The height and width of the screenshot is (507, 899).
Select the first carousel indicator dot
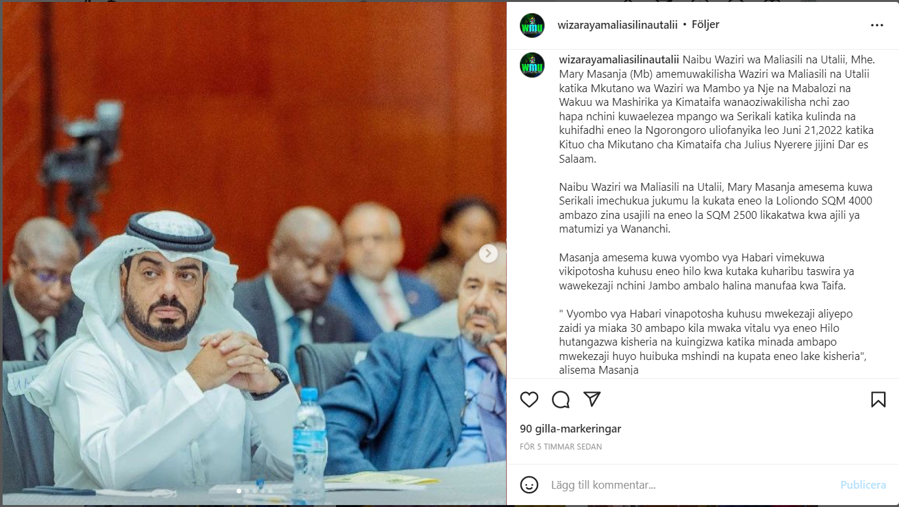239,491
